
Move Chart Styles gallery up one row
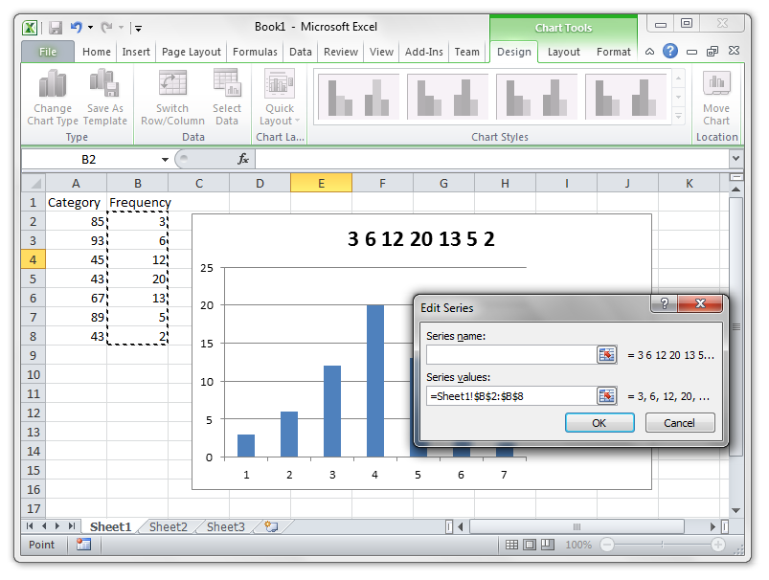click(678, 78)
